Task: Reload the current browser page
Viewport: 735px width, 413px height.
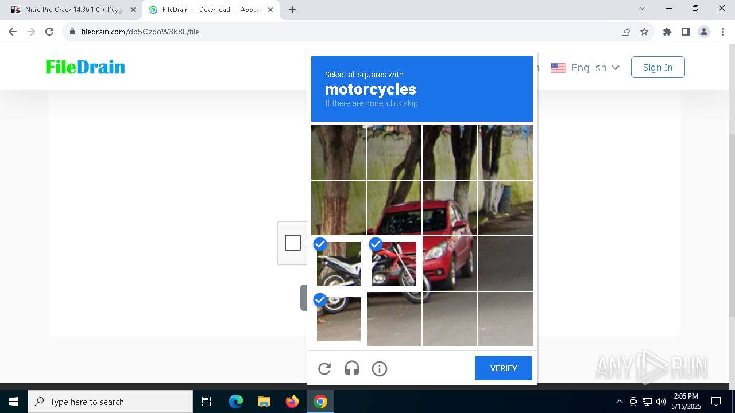Action: pos(49,32)
